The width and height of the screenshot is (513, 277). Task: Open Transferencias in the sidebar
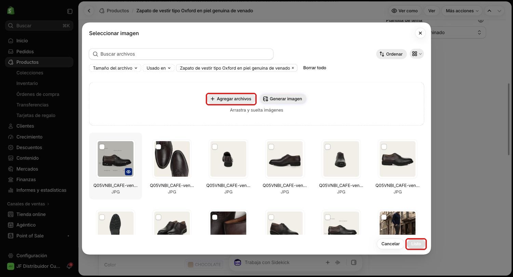tap(32, 105)
